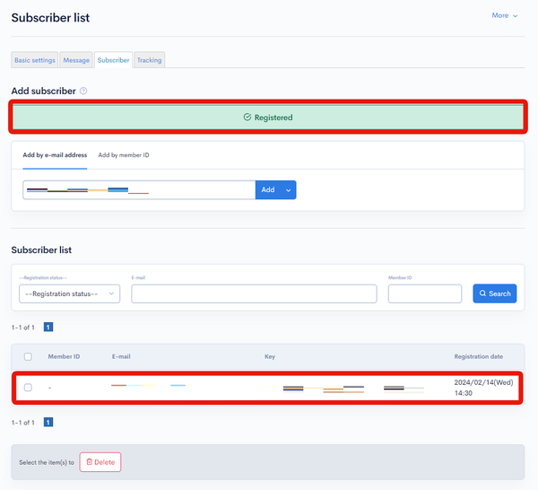Click the Search button
This screenshot has width=538, height=490.
tap(494, 293)
